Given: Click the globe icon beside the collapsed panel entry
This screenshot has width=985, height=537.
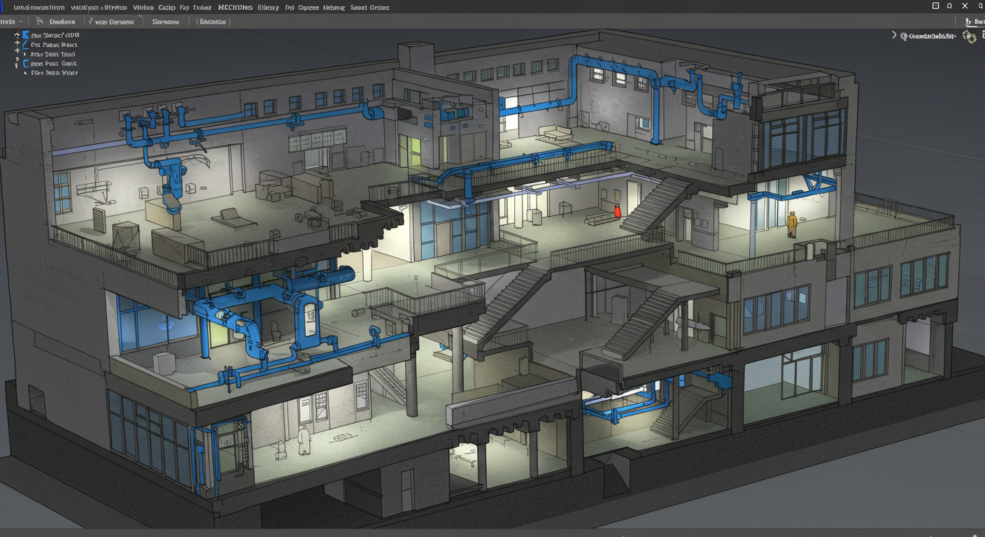Looking at the screenshot, I should point(905,35).
